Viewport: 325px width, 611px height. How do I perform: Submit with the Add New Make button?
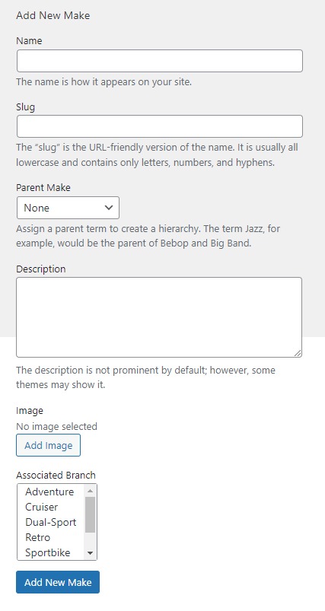click(x=58, y=582)
